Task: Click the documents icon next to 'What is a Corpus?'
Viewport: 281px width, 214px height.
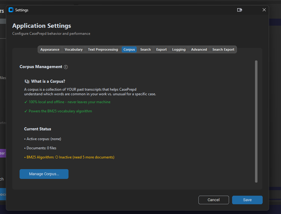Action: (27, 82)
